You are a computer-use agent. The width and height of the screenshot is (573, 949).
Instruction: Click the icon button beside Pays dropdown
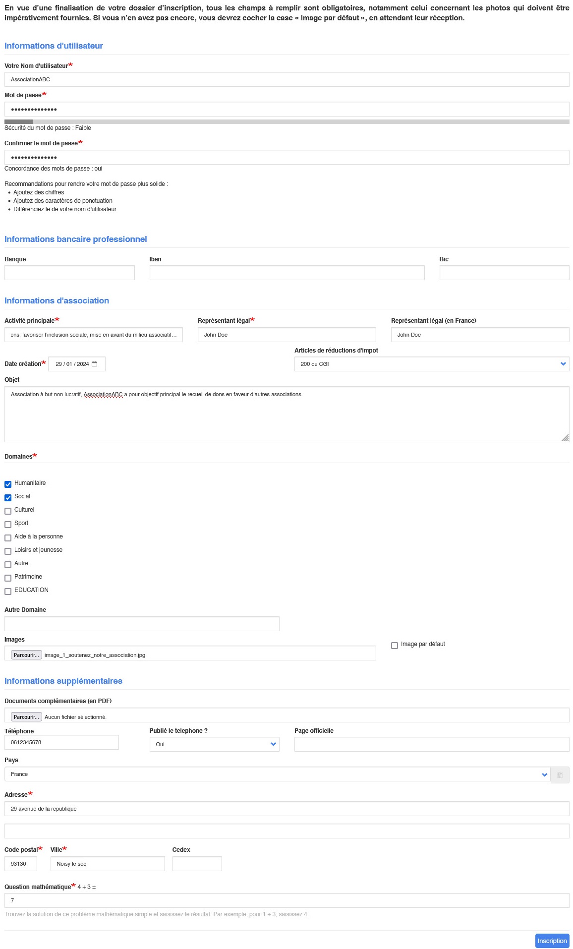tap(560, 775)
